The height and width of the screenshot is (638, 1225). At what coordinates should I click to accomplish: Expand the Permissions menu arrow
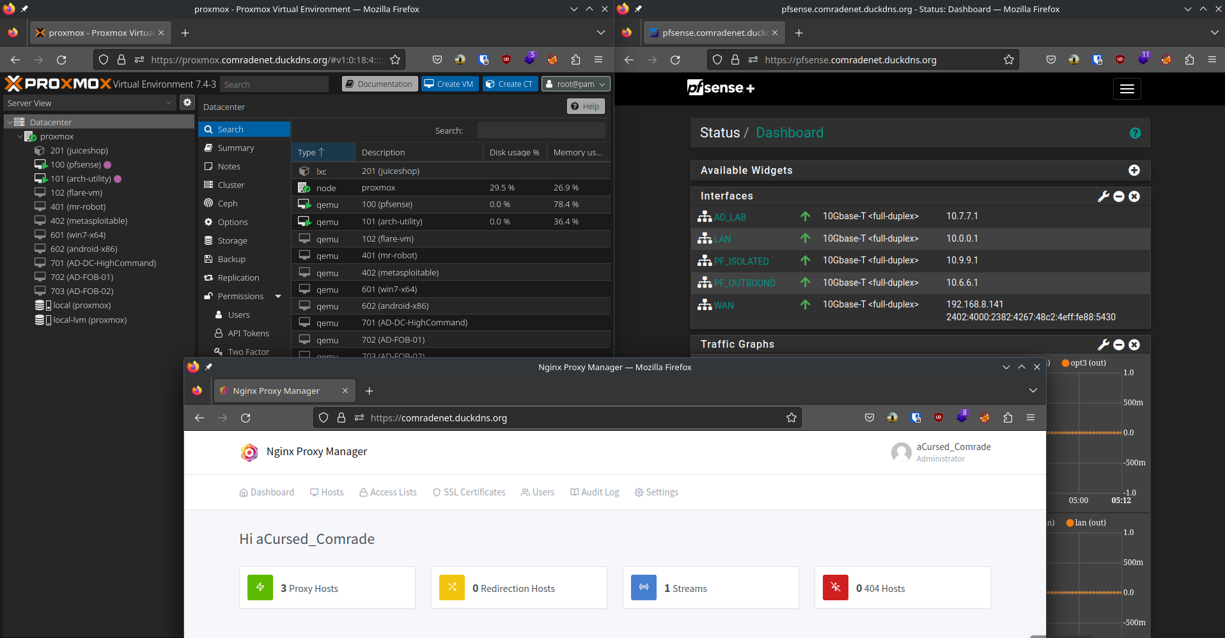coord(278,296)
